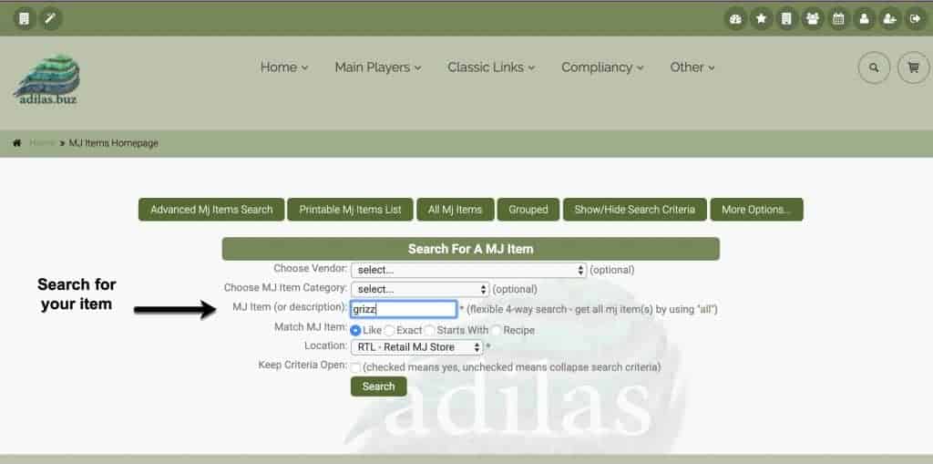
Task: Click the MJ Items Homepage breadcrumb text
Action: (114, 143)
